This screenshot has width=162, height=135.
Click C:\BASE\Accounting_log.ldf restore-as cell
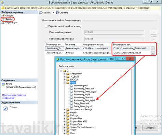click(x=132, y=53)
